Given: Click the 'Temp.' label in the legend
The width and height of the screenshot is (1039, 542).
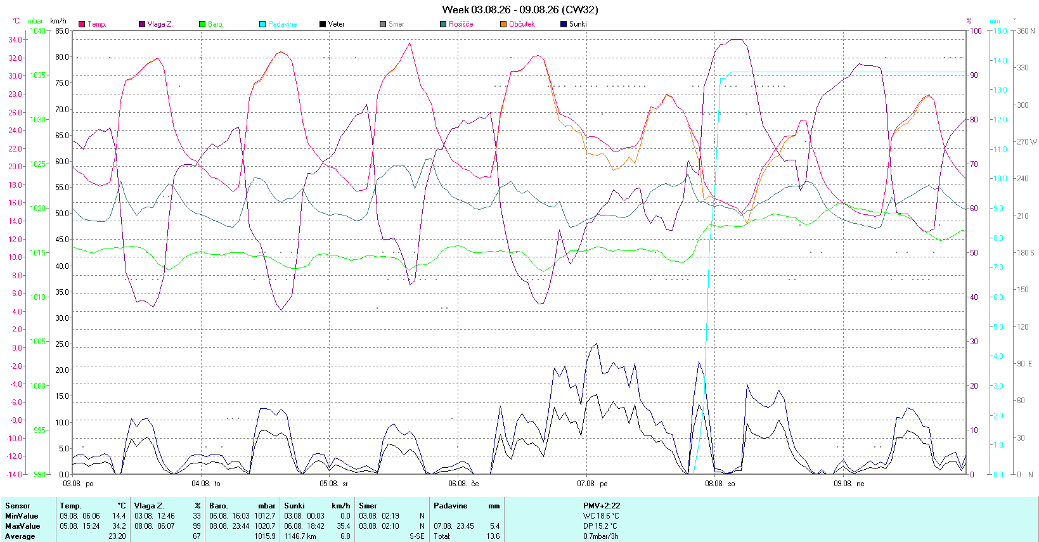Looking at the screenshot, I should (x=97, y=24).
